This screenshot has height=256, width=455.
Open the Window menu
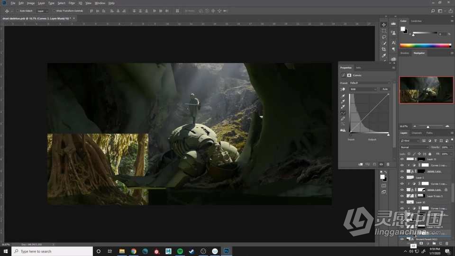[x=100, y=3]
